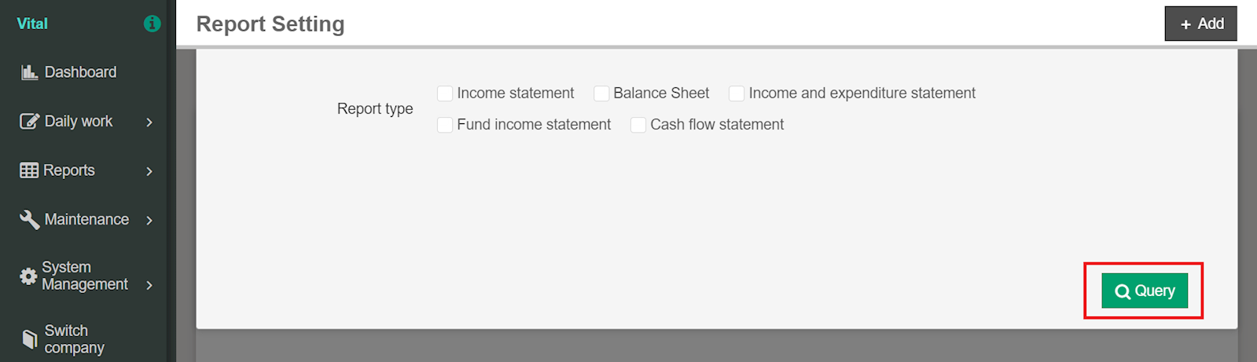
Task: Select the Fund income statement checkbox
Action: click(445, 125)
